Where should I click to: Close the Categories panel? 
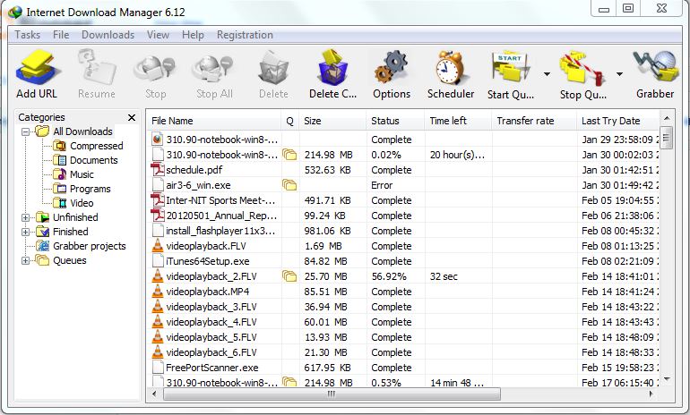132,117
